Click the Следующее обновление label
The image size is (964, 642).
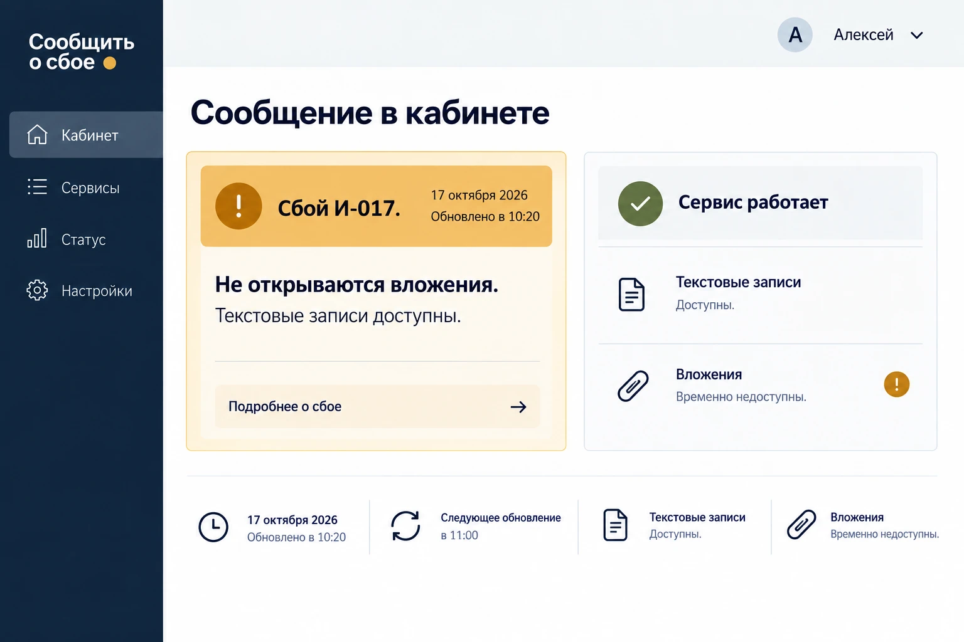[x=501, y=518]
